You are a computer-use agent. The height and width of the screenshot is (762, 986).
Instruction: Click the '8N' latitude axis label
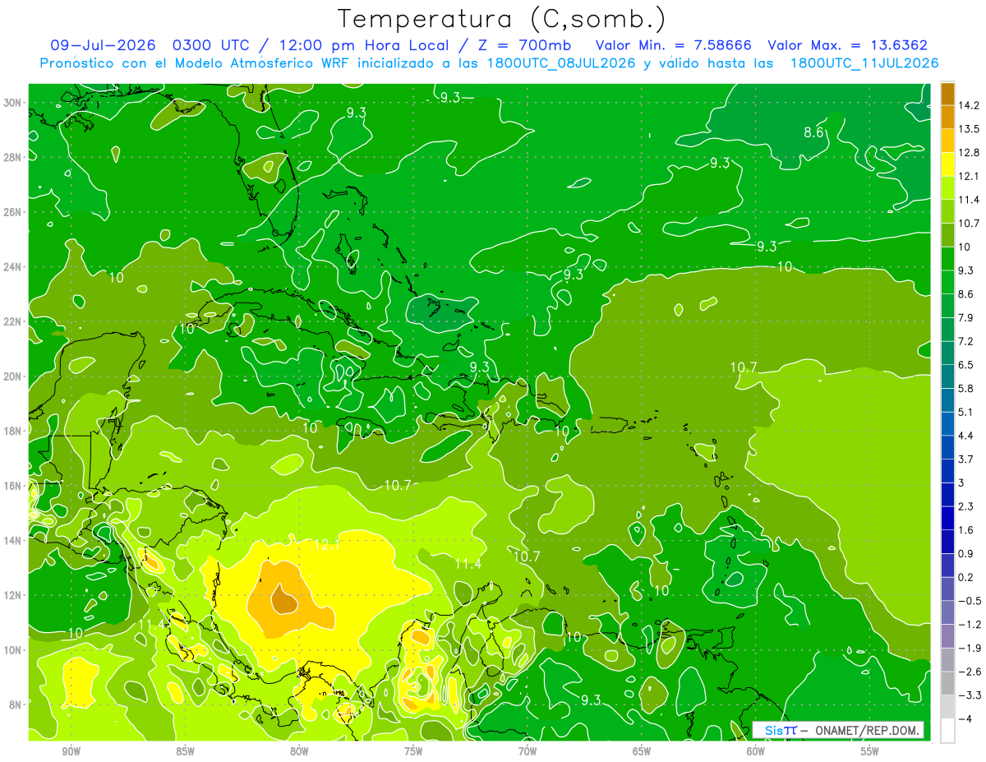16,704
